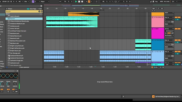Open the Major scale mode dropdown
This screenshot has width=182, height=102.
coord(45,2)
